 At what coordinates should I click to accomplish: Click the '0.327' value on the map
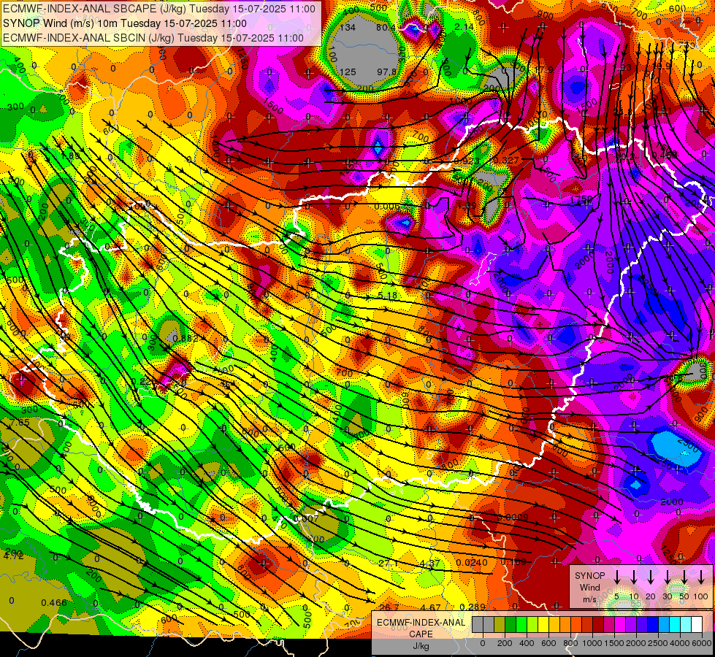[506, 160]
